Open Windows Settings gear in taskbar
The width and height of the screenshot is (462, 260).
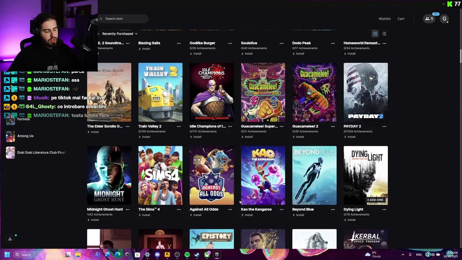coord(147,255)
